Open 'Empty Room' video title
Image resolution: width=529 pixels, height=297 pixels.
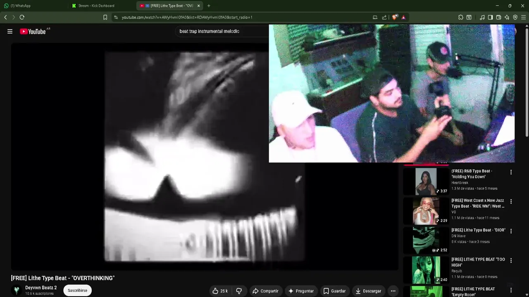(x=473, y=292)
